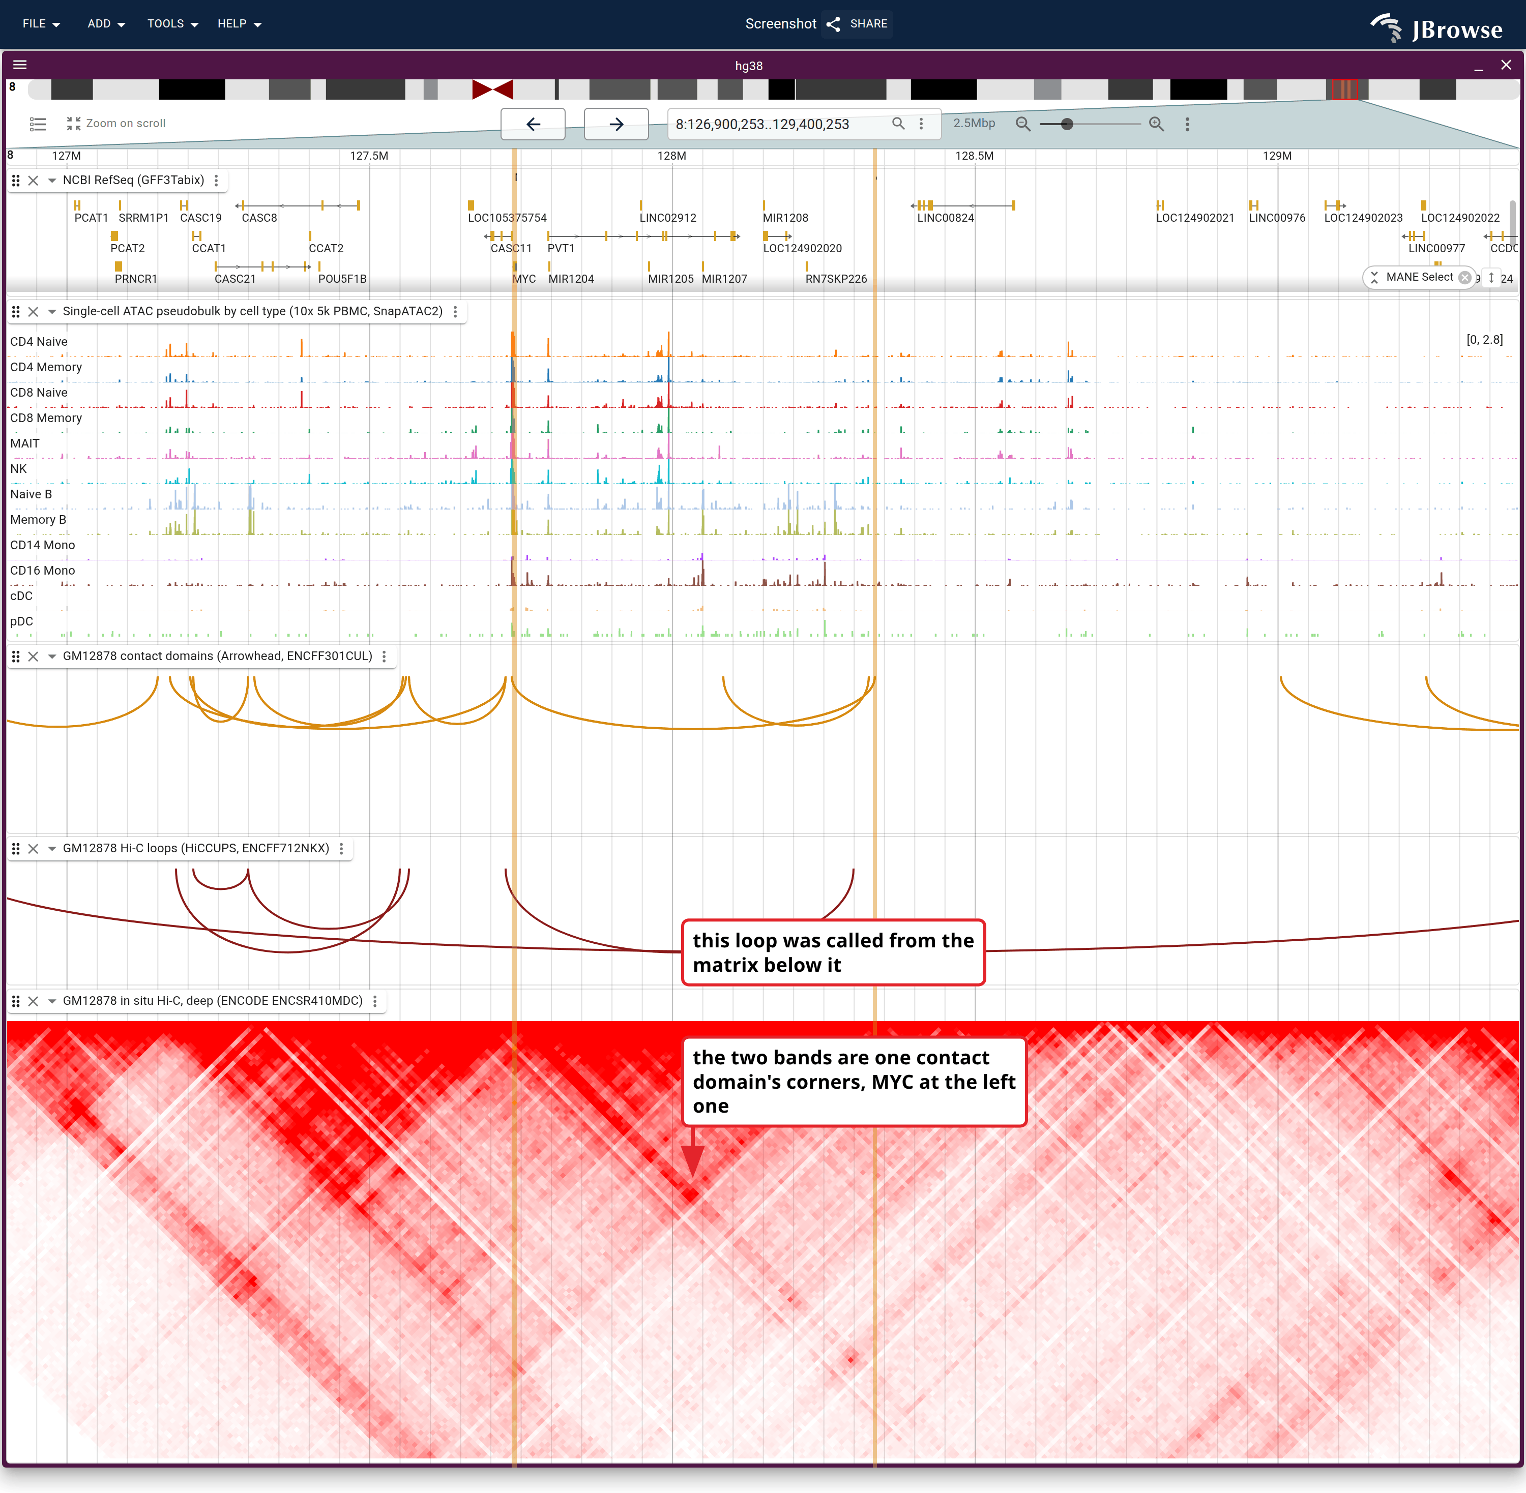
Task: Collapse the GM12878 Hi-C loops track
Action: 52,848
